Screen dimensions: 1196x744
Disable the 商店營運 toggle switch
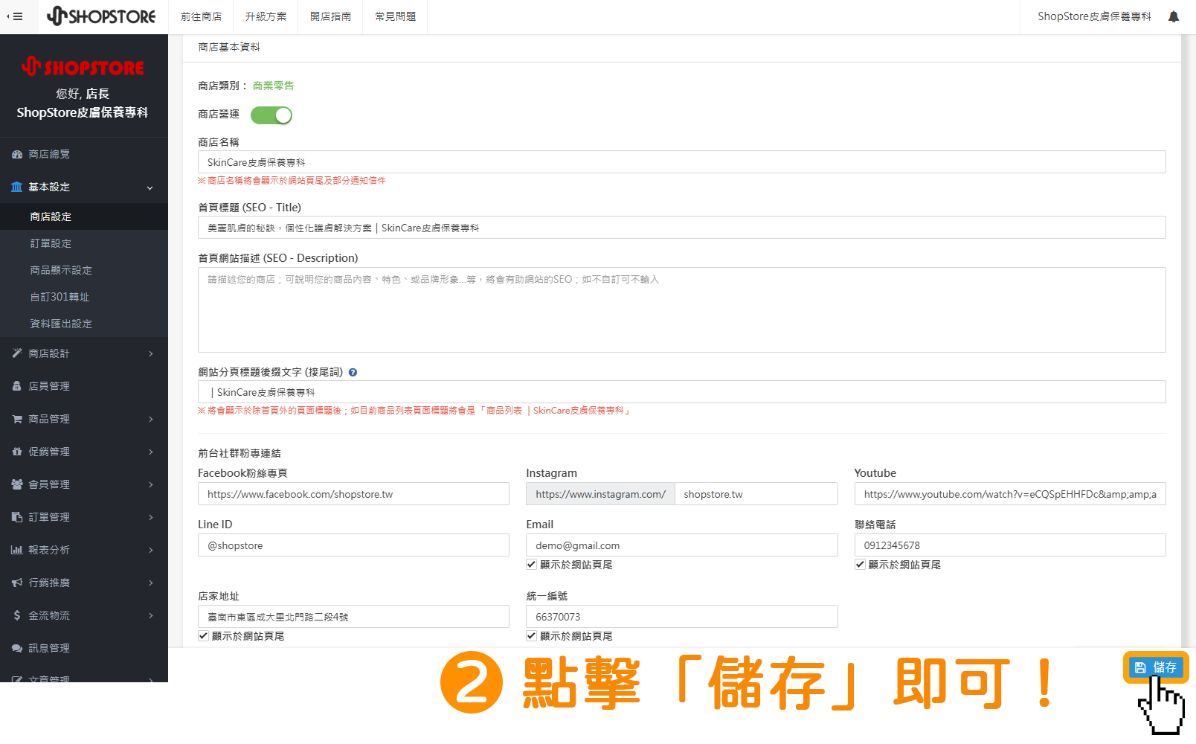coord(271,115)
